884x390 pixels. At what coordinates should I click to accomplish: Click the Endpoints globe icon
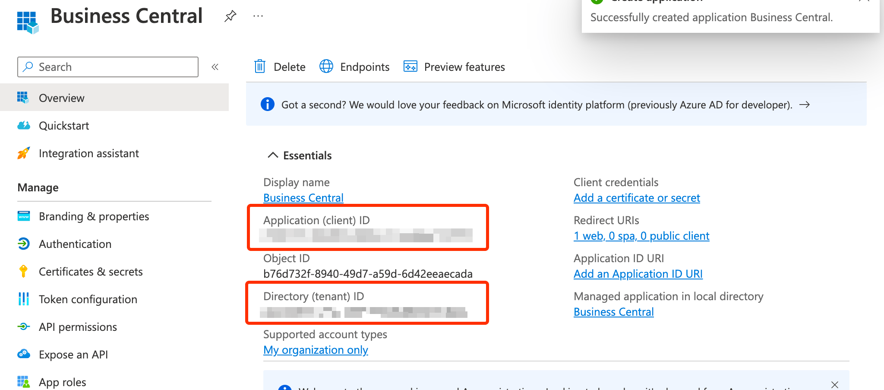[x=326, y=67]
